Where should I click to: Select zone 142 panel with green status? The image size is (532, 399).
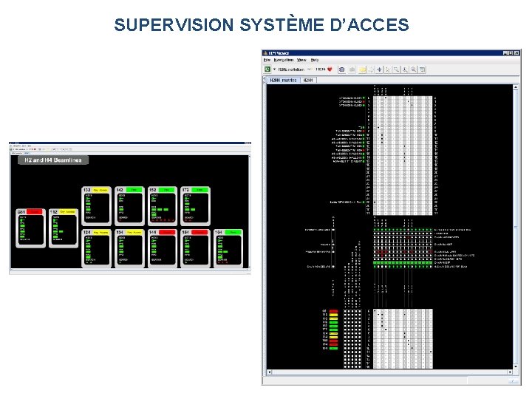click(x=129, y=206)
